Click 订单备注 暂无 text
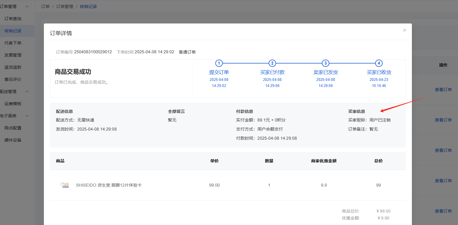The height and width of the screenshot is (225, 458). 363,129
